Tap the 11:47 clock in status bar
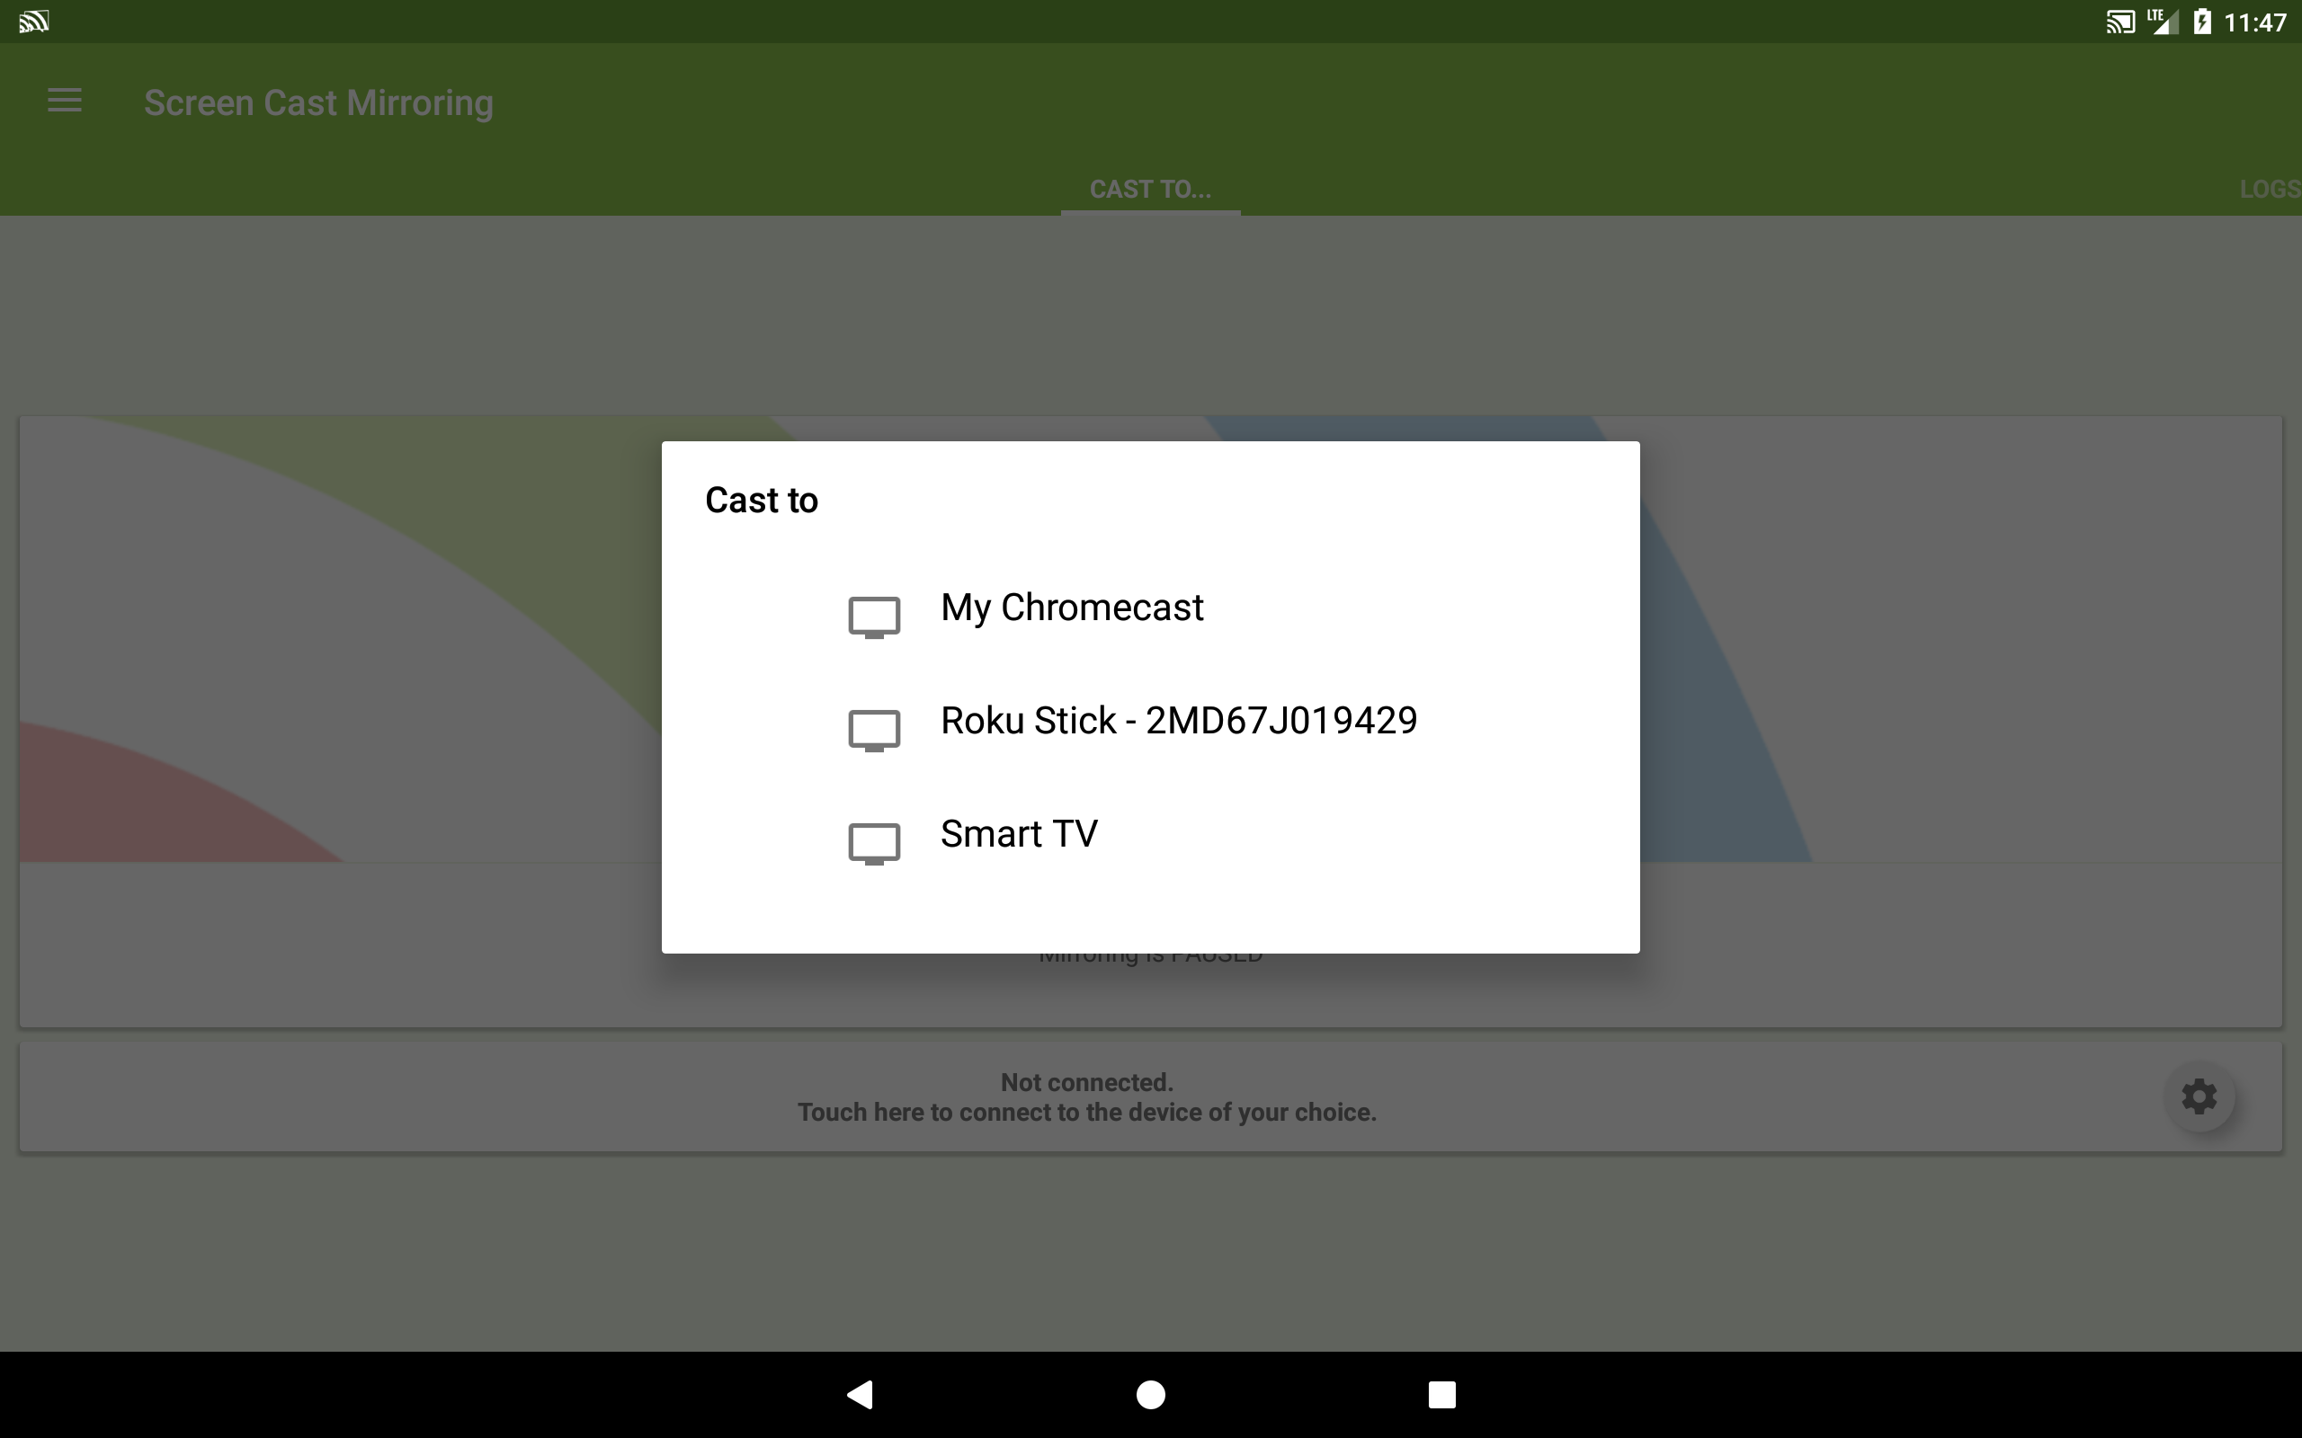Viewport: 2302px width, 1438px height. [2254, 22]
